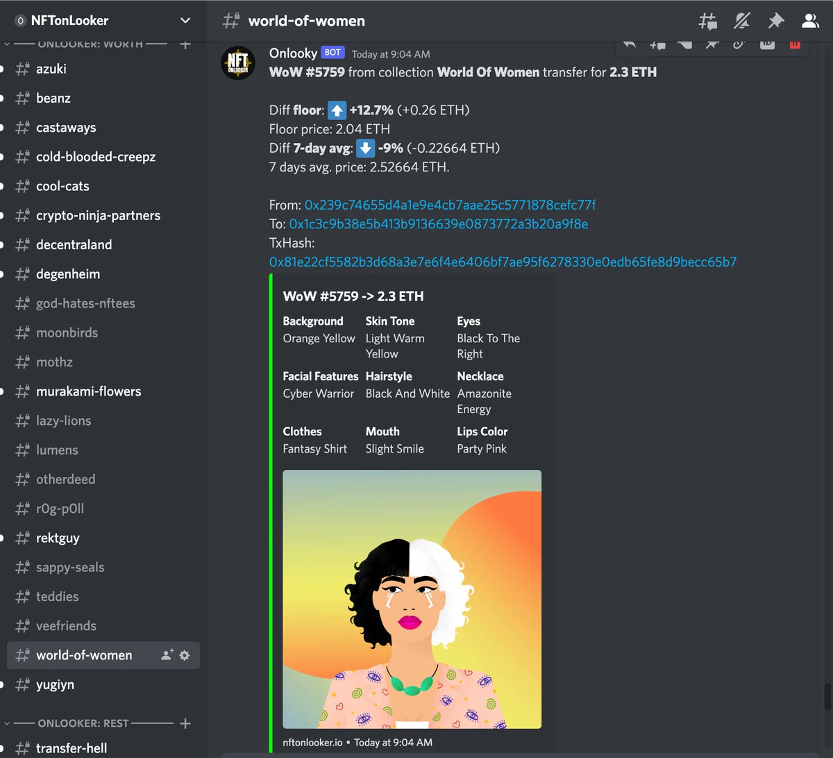Click '7 days avg. price: 2.52664 ETH.' text
The image size is (833, 758).
(360, 167)
